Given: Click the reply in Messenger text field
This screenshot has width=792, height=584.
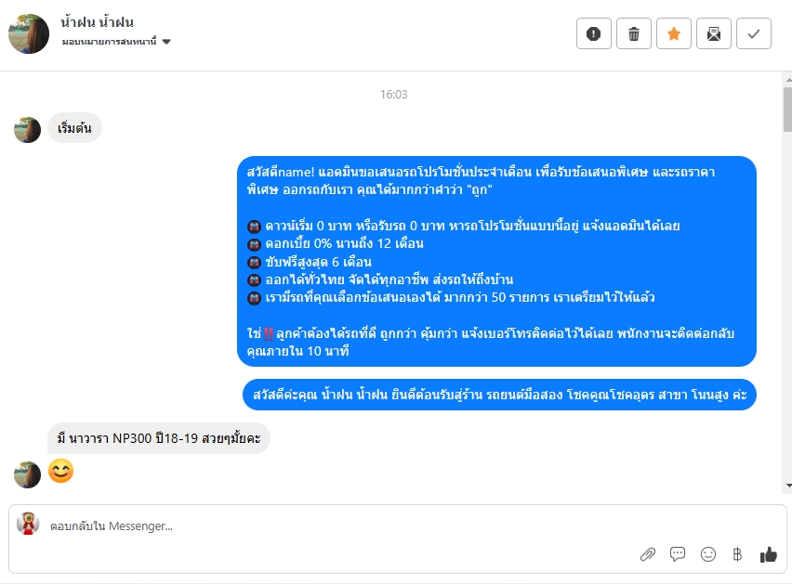Looking at the screenshot, I should pos(334,526).
